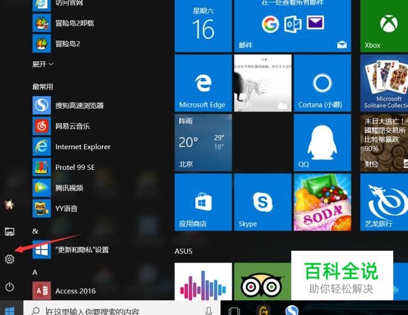The image size is (408, 315).
Task: Click the microphone icon in search box
Action: pos(209,310)
